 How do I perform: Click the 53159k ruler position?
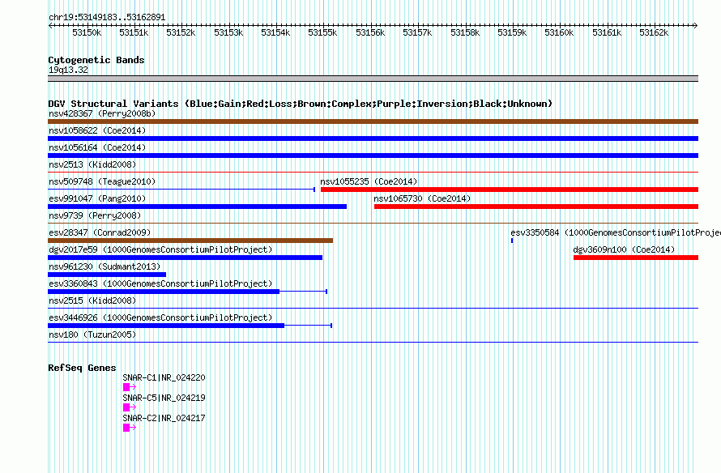coord(512,32)
